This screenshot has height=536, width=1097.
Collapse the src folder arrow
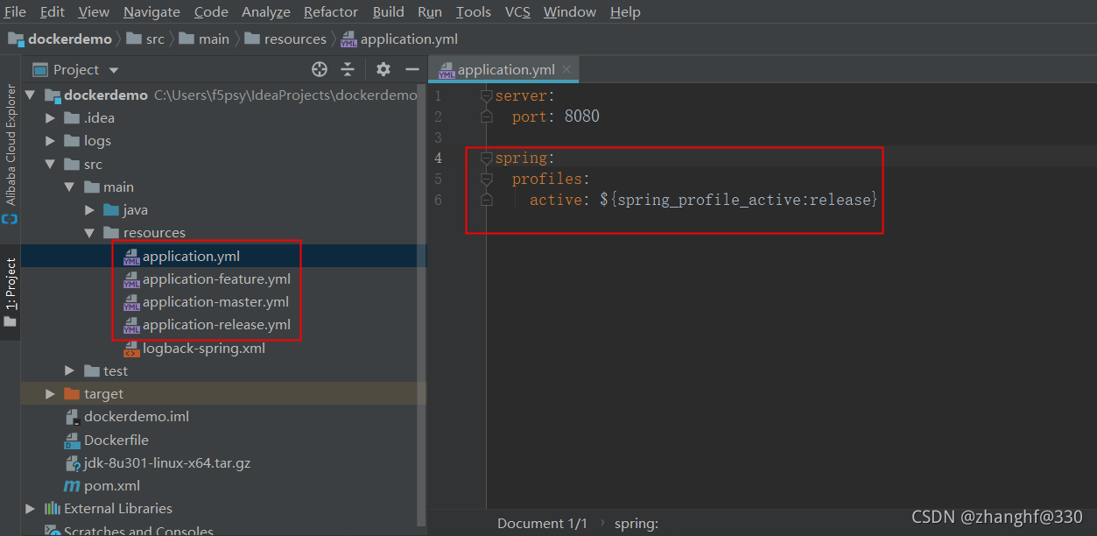[x=51, y=164]
